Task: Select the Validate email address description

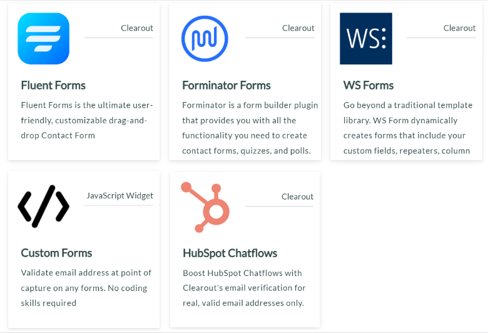Action: [86, 288]
